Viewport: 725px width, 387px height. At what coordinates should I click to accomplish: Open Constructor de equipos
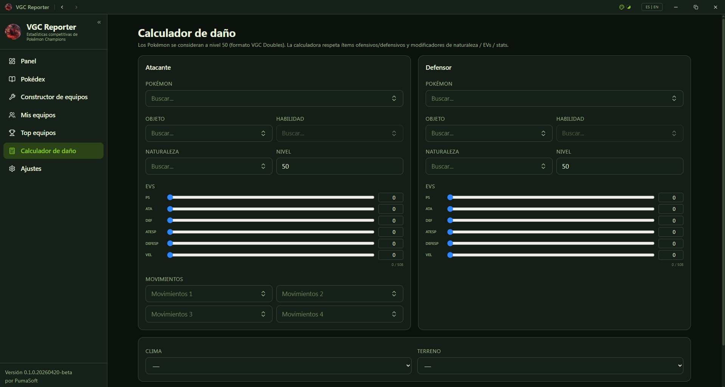tap(53, 97)
